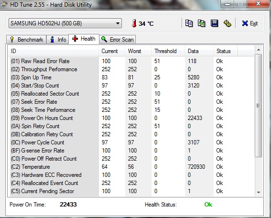Click data value 3107 for Power Cycle
This screenshot has height=218, width=271.
click(x=194, y=142)
